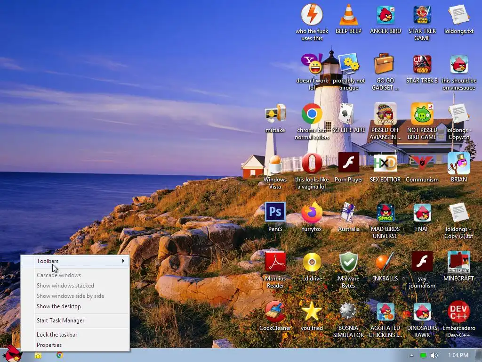Screen dimensions: 482x362
Task: Click the lightning bolt icon labeled who the fuck uses this
Action: 312,14
